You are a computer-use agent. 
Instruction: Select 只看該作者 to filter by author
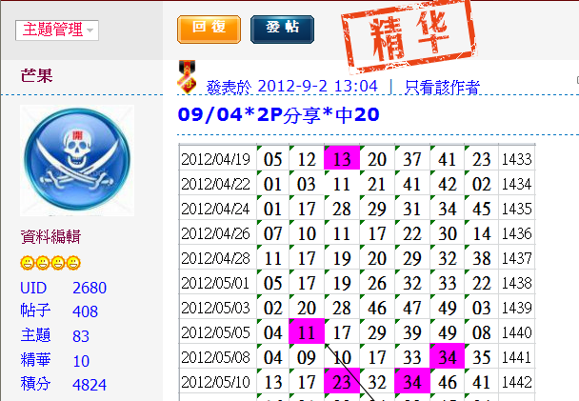(x=443, y=87)
